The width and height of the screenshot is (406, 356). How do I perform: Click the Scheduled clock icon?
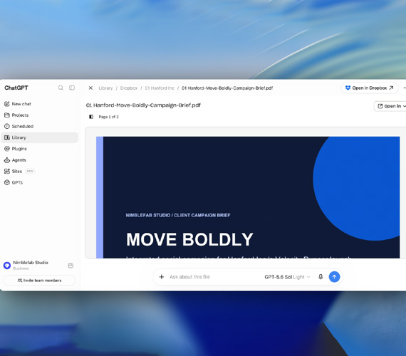[6, 126]
